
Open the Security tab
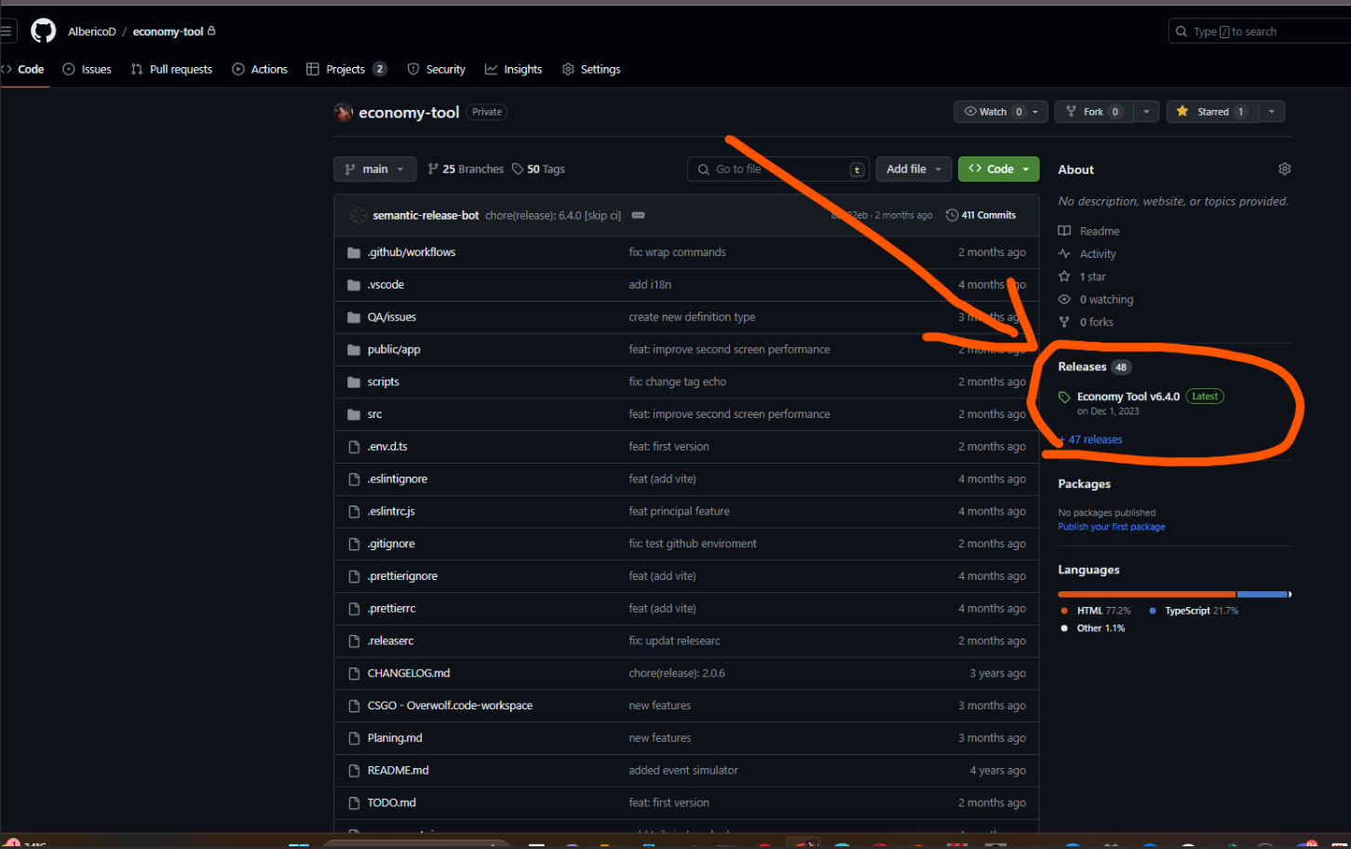click(x=437, y=69)
